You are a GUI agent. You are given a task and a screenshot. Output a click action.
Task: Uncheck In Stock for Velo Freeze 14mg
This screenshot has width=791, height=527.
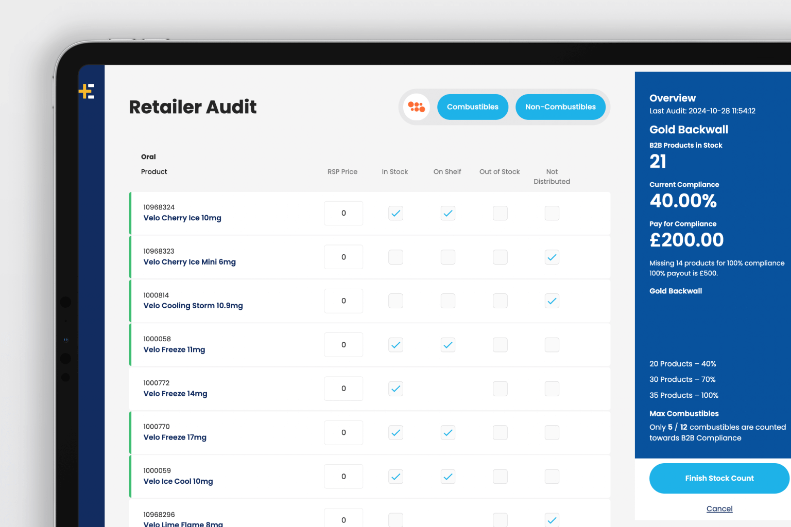pos(395,389)
